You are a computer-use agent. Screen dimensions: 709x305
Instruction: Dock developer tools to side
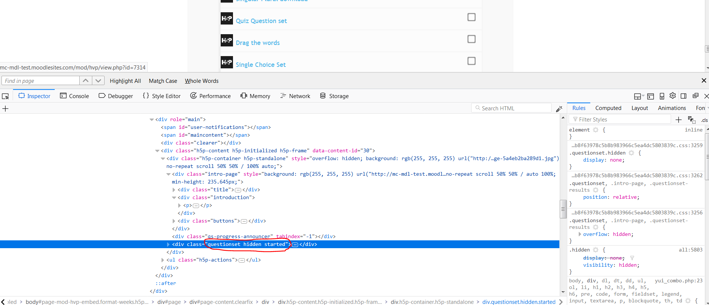(684, 96)
